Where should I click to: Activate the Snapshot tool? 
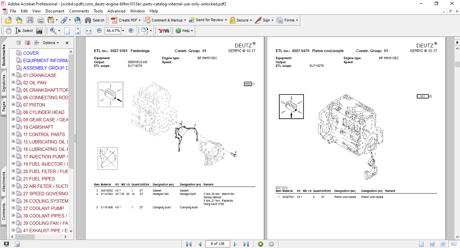coord(39,31)
